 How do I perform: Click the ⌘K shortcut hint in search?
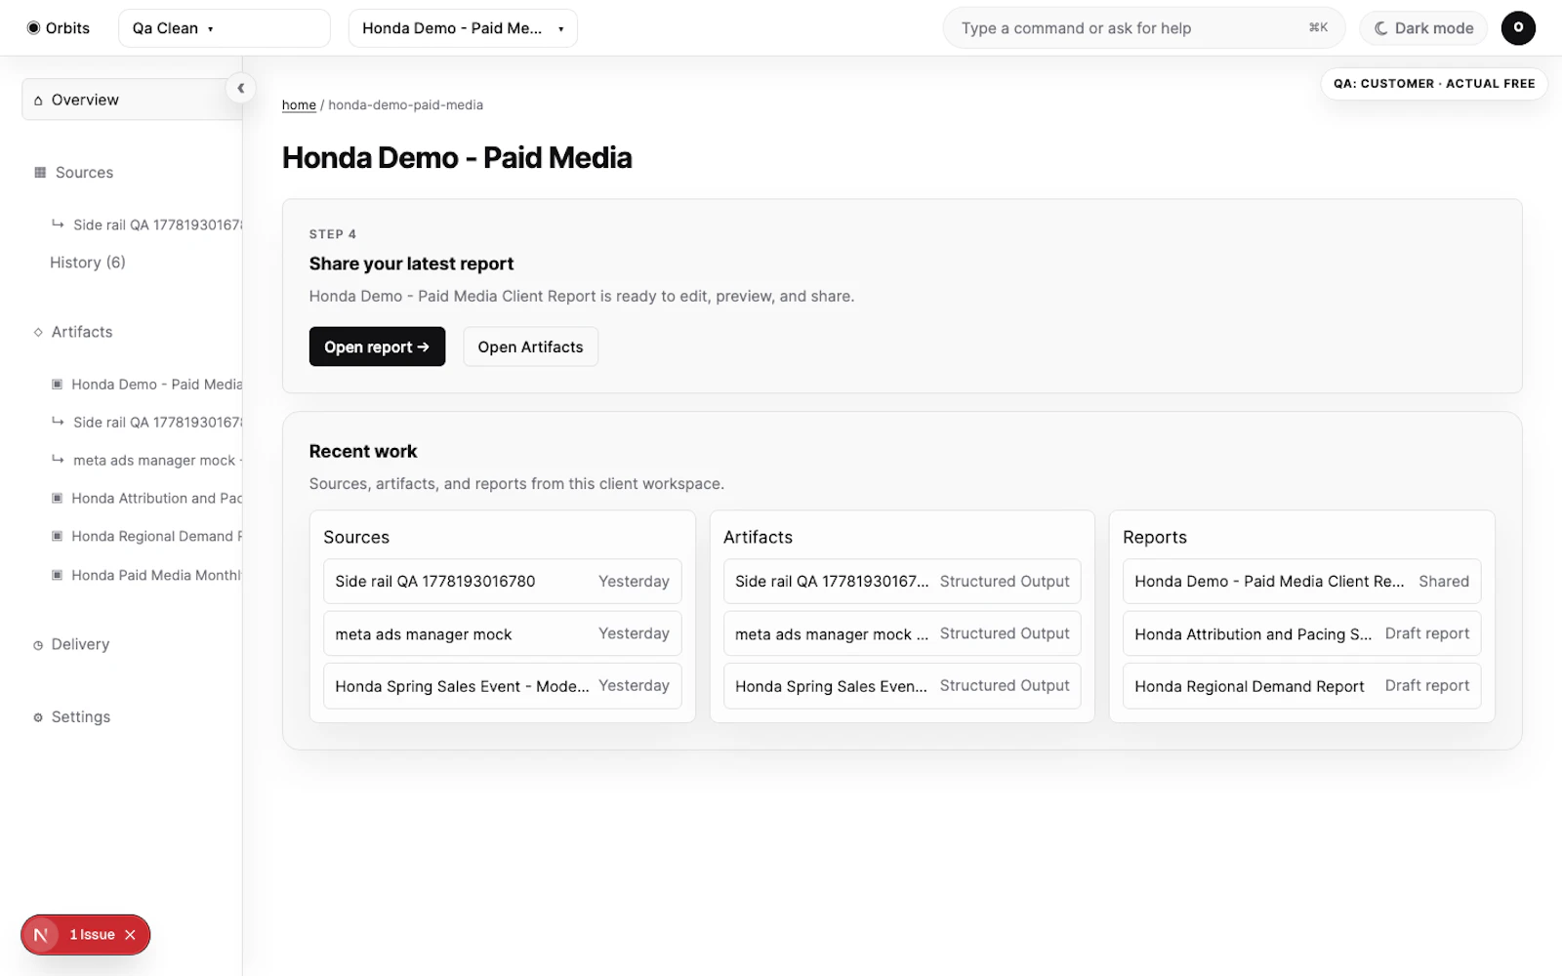[1318, 28]
